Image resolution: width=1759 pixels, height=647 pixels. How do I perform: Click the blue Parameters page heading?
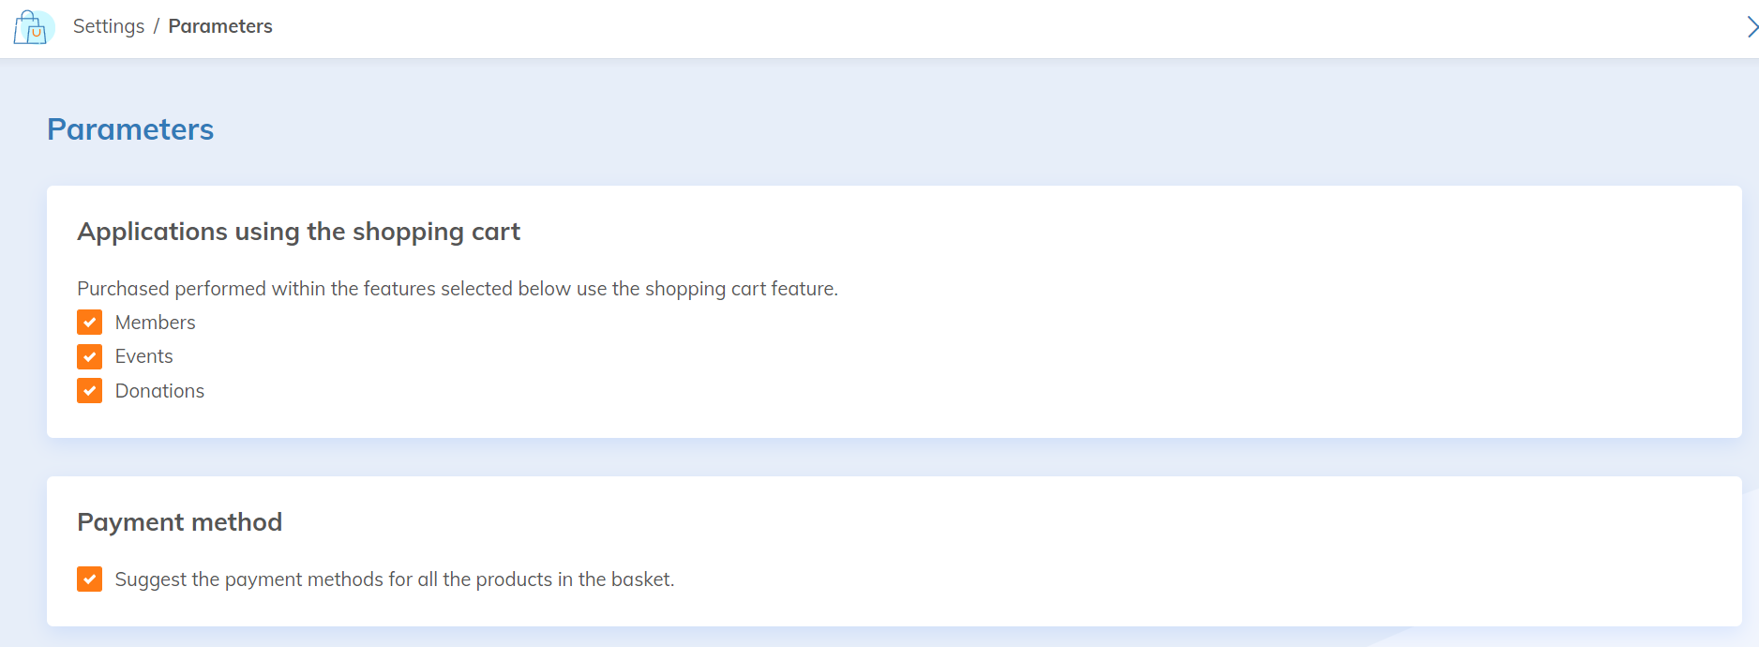[130, 129]
